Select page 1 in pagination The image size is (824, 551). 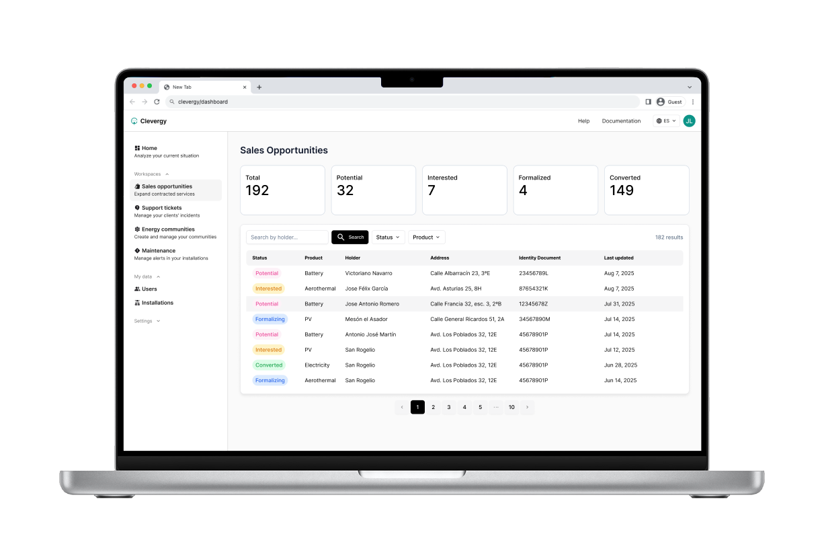pyautogui.click(x=417, y=407)
